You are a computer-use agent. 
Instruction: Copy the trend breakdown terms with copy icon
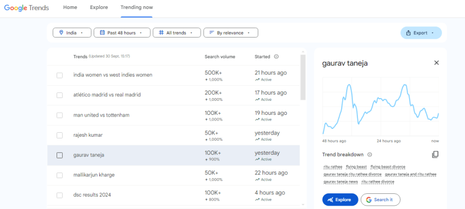pos(435,155)
